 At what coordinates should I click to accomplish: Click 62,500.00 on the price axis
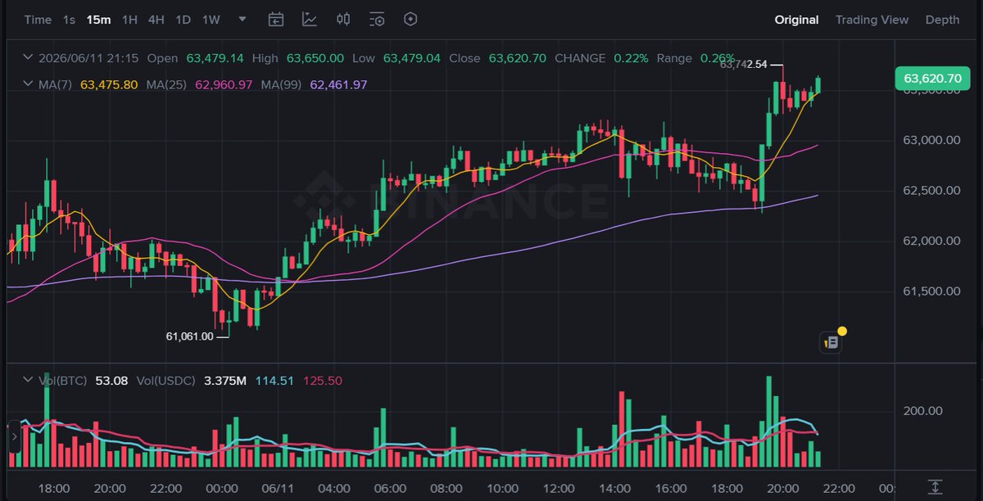[x=931, y=190]
